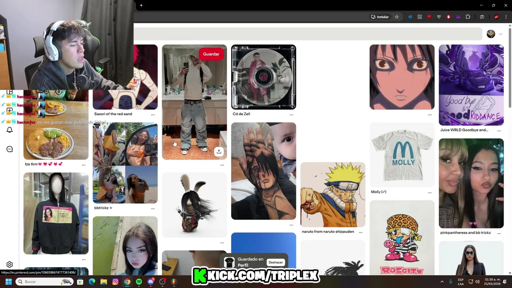Open the Pinterest notifications bell in sidebar
This screenshot has width=512, height=288.
pyautogui.click(x=10, y=130)
